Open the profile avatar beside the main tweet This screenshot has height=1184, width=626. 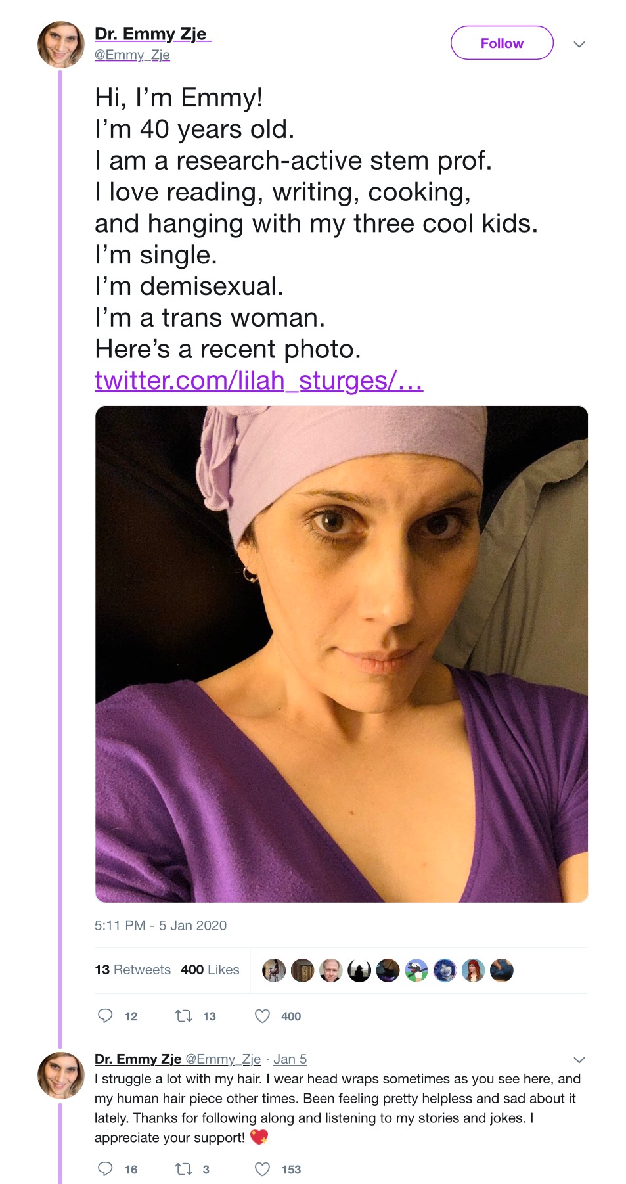[x=61, y=45]
